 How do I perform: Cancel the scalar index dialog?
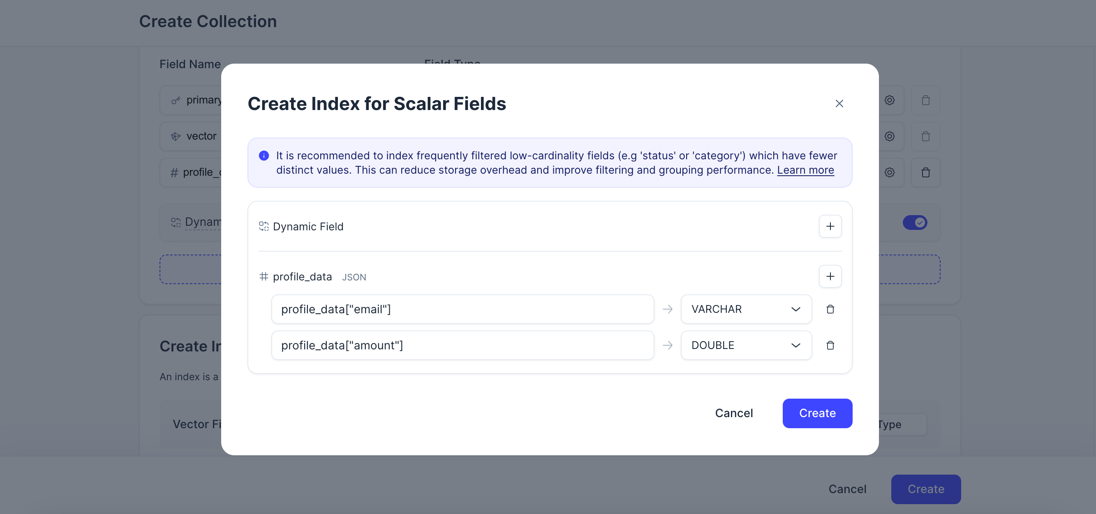pyautogui.click(x=733, y=413)
